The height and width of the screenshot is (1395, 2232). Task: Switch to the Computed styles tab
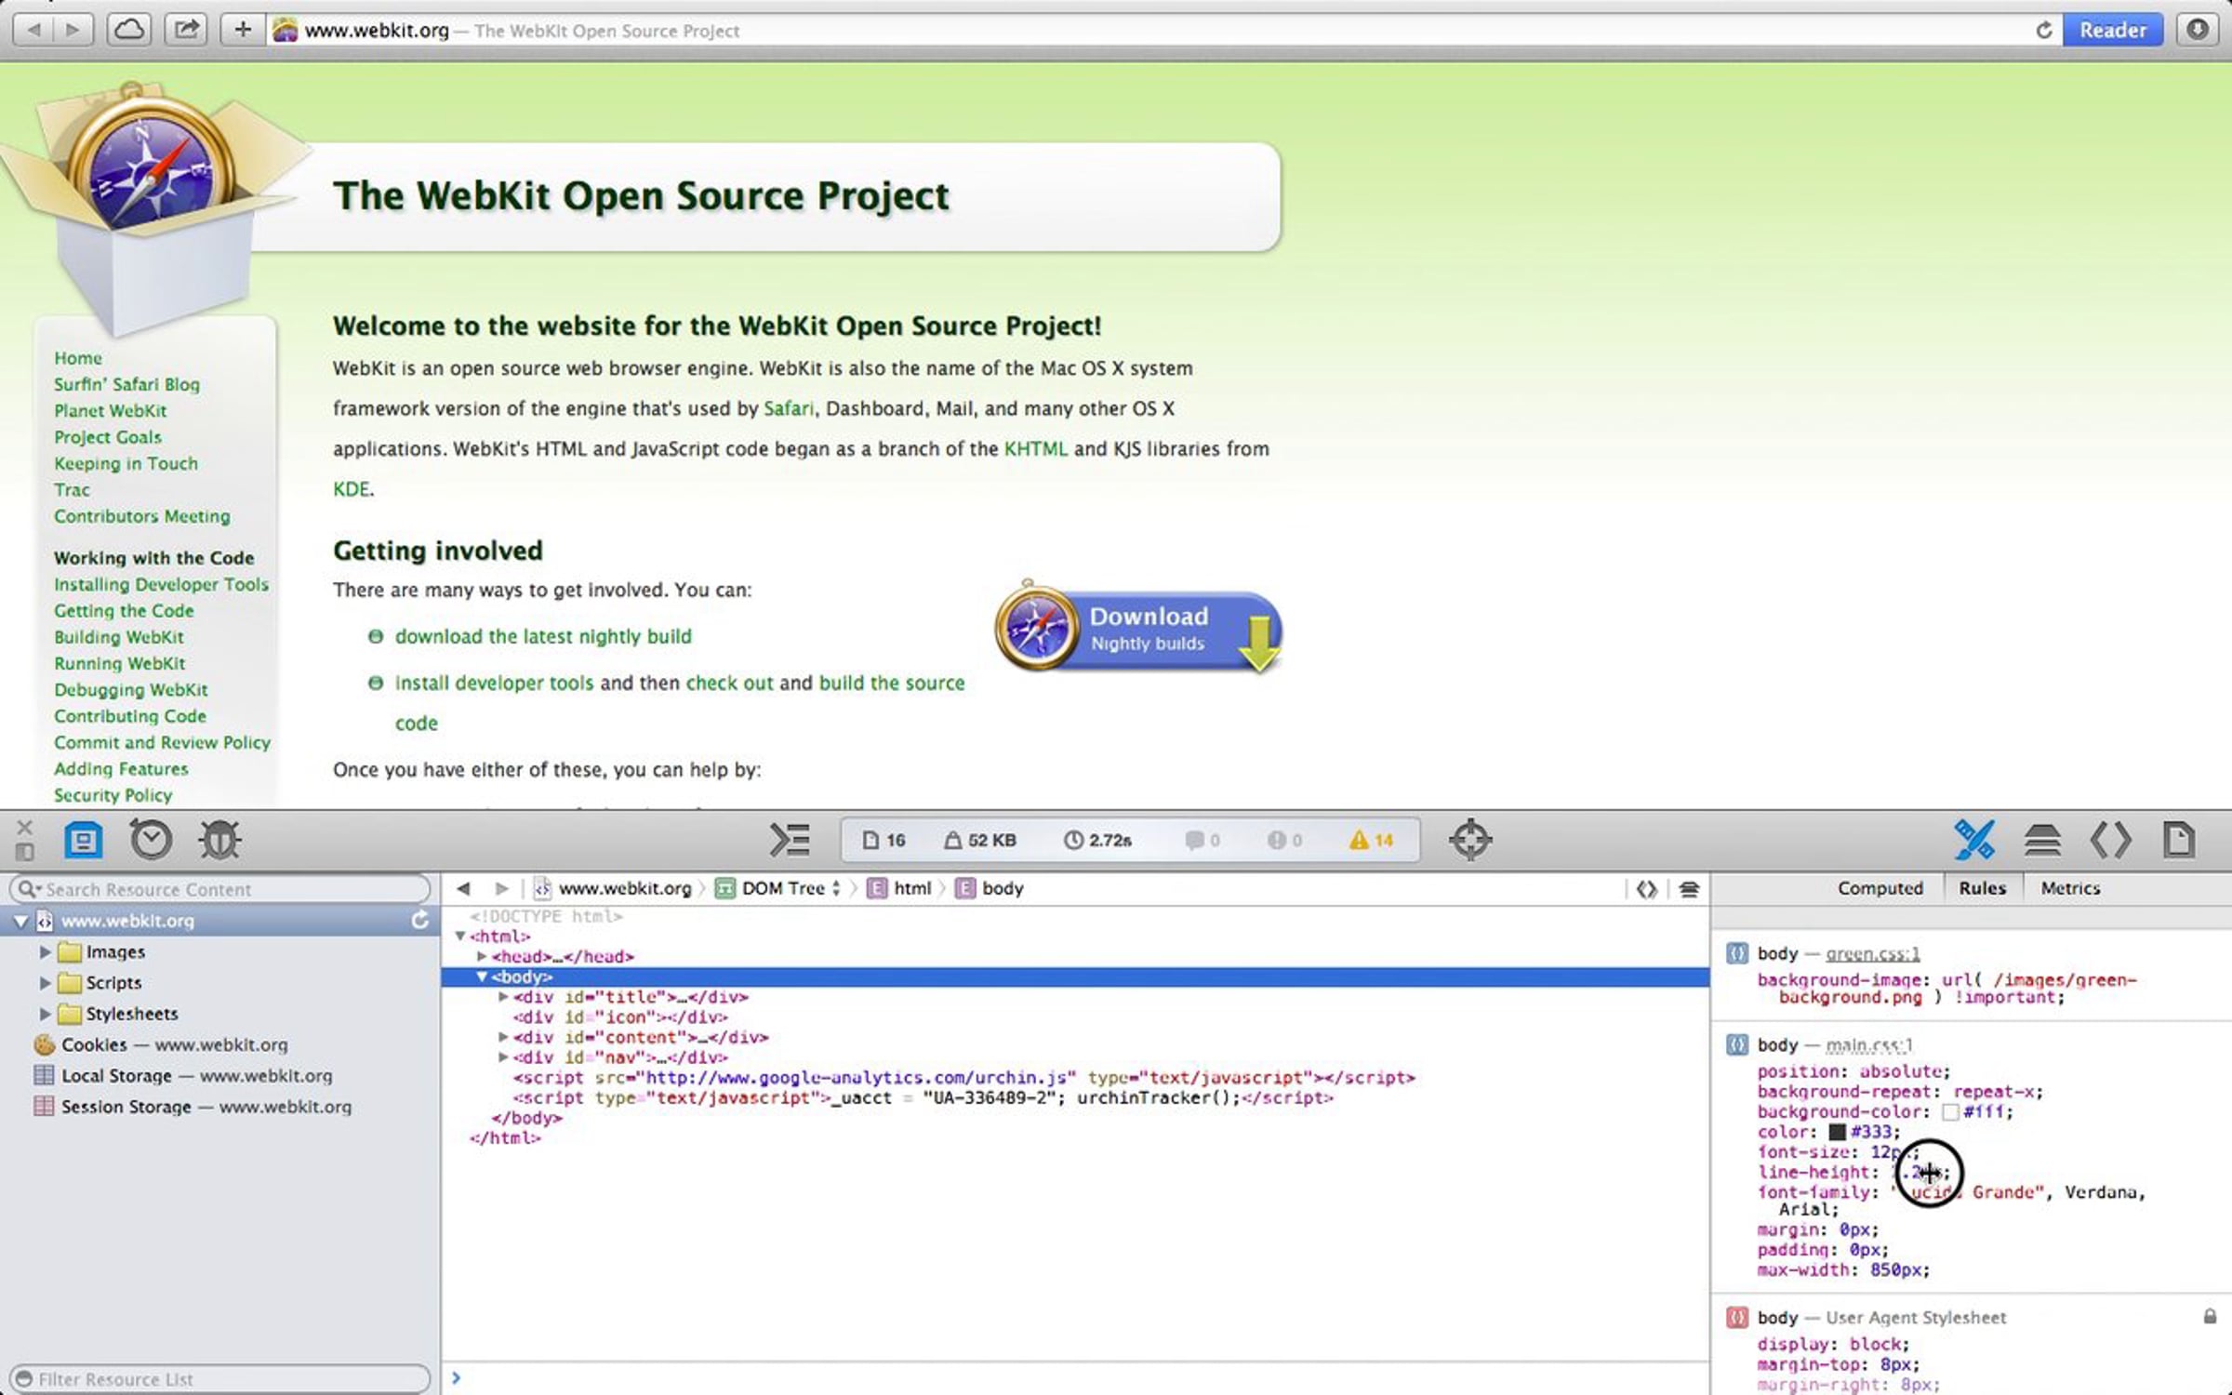[1880, 888]
